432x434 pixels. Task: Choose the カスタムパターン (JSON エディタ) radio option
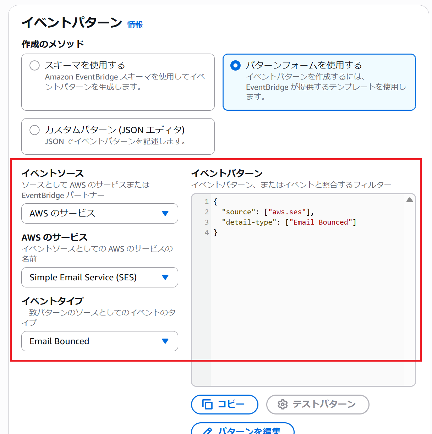click(x=34, y=130)
